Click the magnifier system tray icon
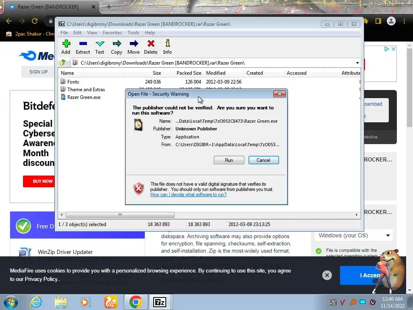Image resolution: width=413 pixels, height=310 pixels. (x=353, y=302)
